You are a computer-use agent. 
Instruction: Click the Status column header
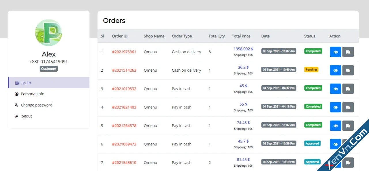310,36
